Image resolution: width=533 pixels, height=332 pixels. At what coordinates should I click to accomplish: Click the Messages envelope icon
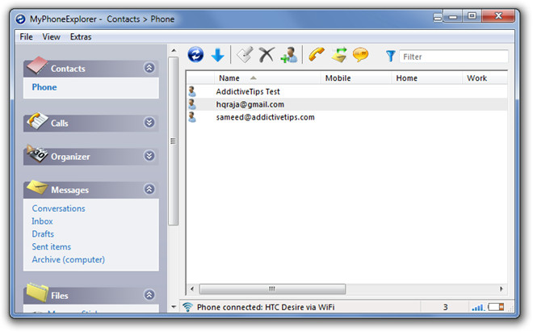(37, 187)
